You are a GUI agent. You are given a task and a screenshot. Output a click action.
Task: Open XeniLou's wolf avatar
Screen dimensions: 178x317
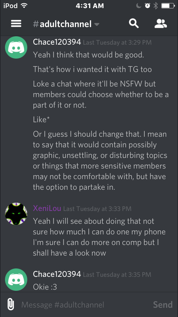point(16,214)
